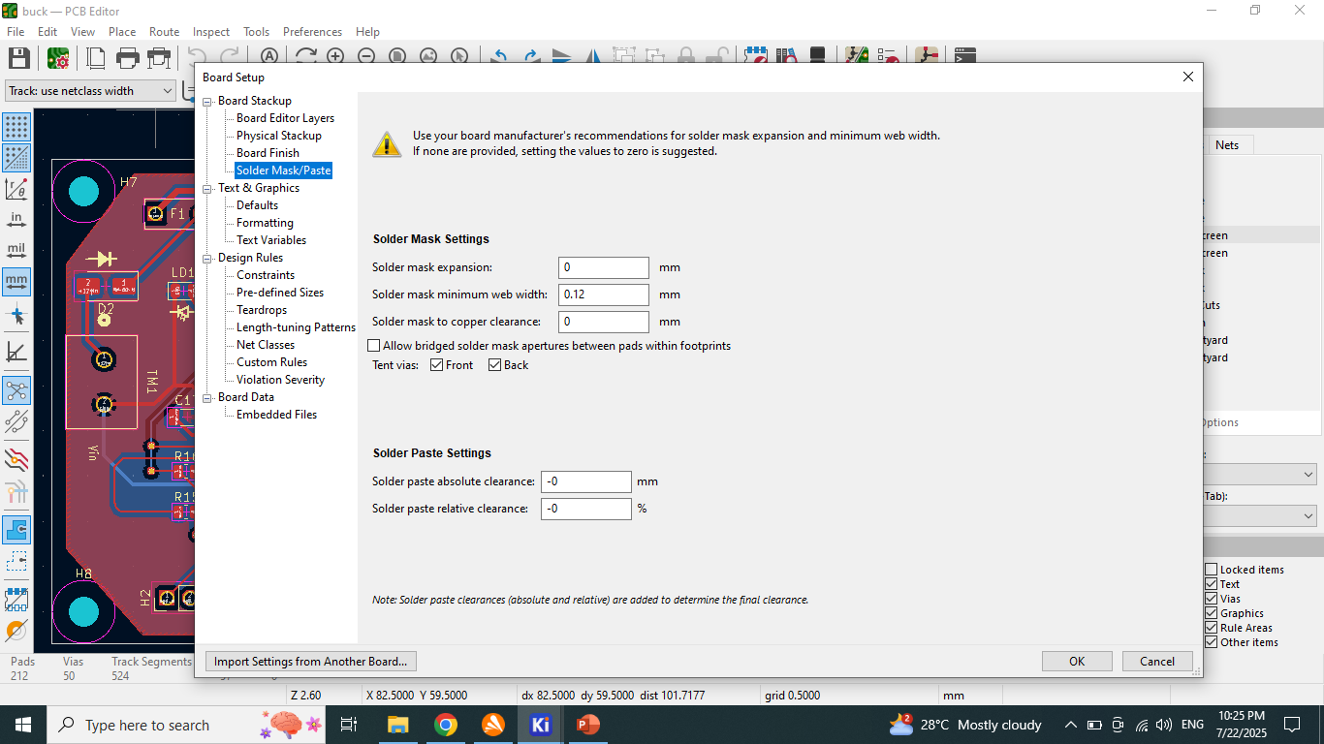Open the Track netclass width dropdown
This screenshot has height=744, width=1324.
click(x=90, y=90)
